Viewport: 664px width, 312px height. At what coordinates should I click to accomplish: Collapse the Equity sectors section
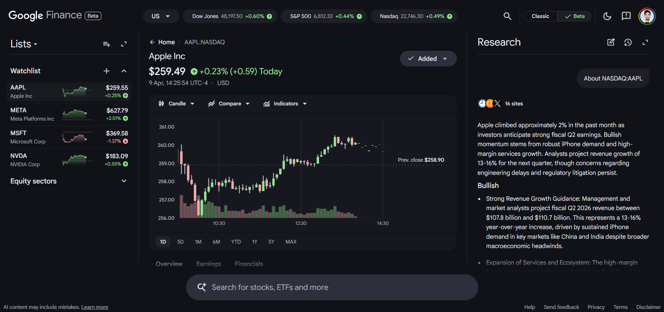(x=124, y=181)
